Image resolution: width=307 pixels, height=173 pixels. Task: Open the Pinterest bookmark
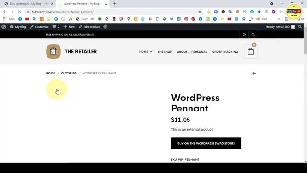coord(193,19)
